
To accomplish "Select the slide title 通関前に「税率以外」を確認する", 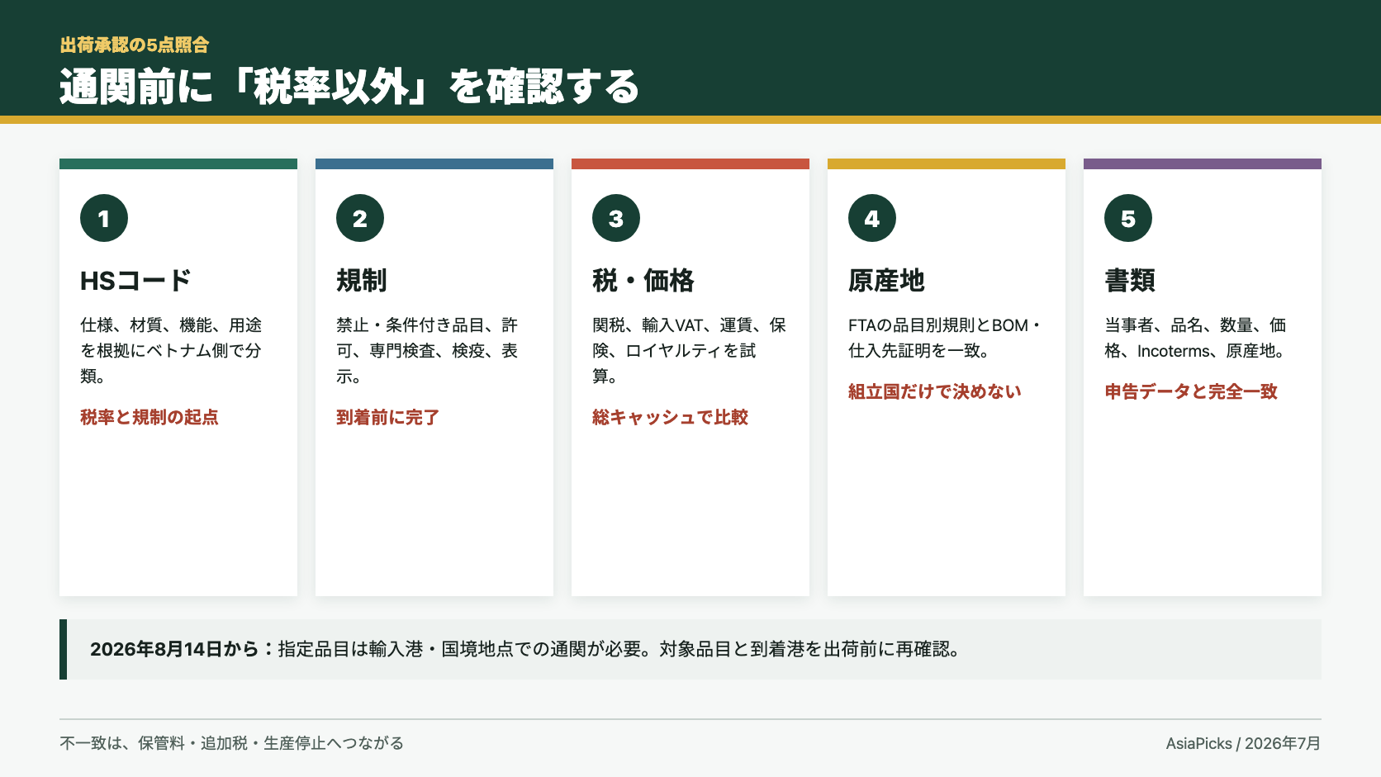I will coord(350,87).
